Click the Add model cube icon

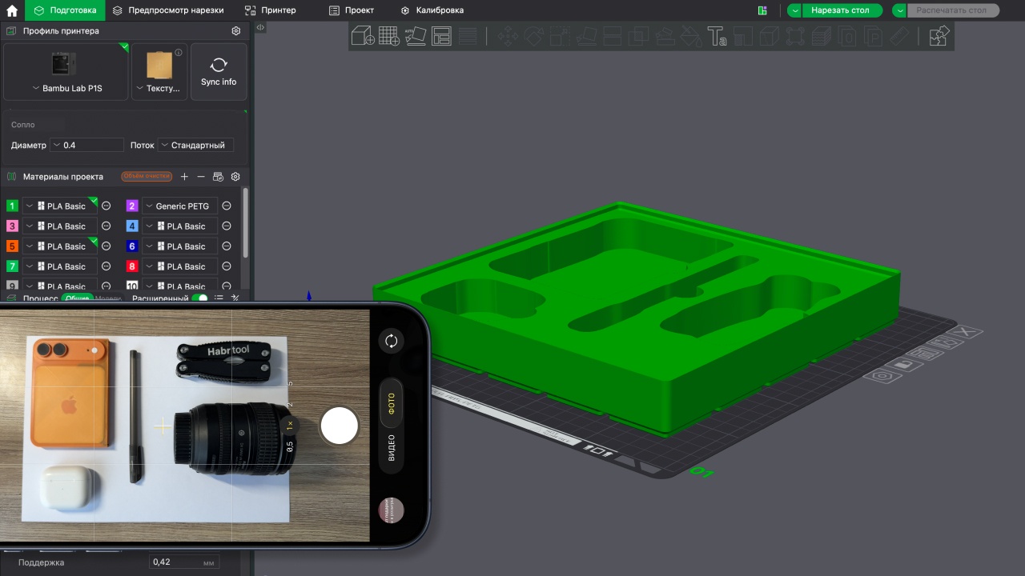coord(363,36)
